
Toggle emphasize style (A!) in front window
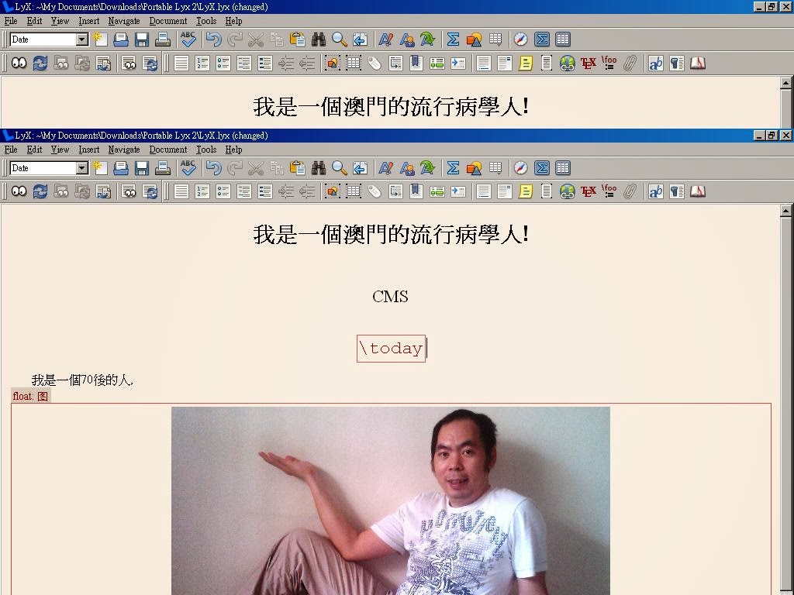[386, 168]
